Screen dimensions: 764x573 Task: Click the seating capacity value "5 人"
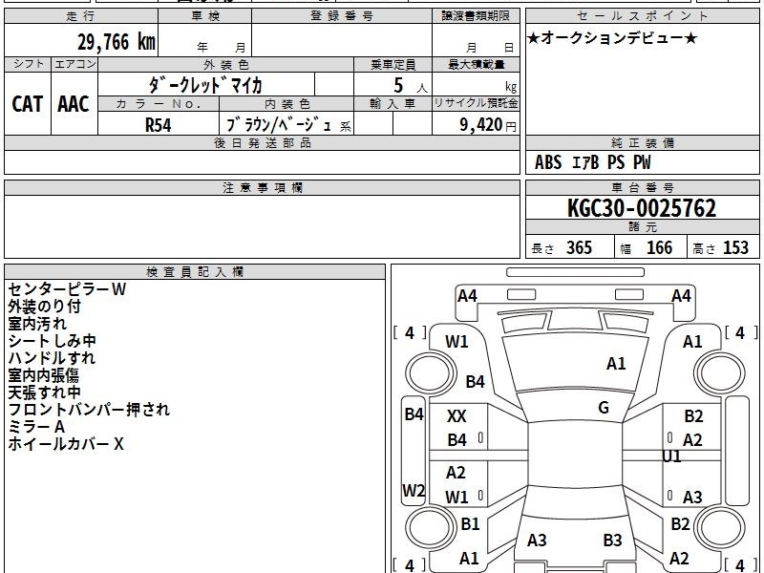[411, 86]
